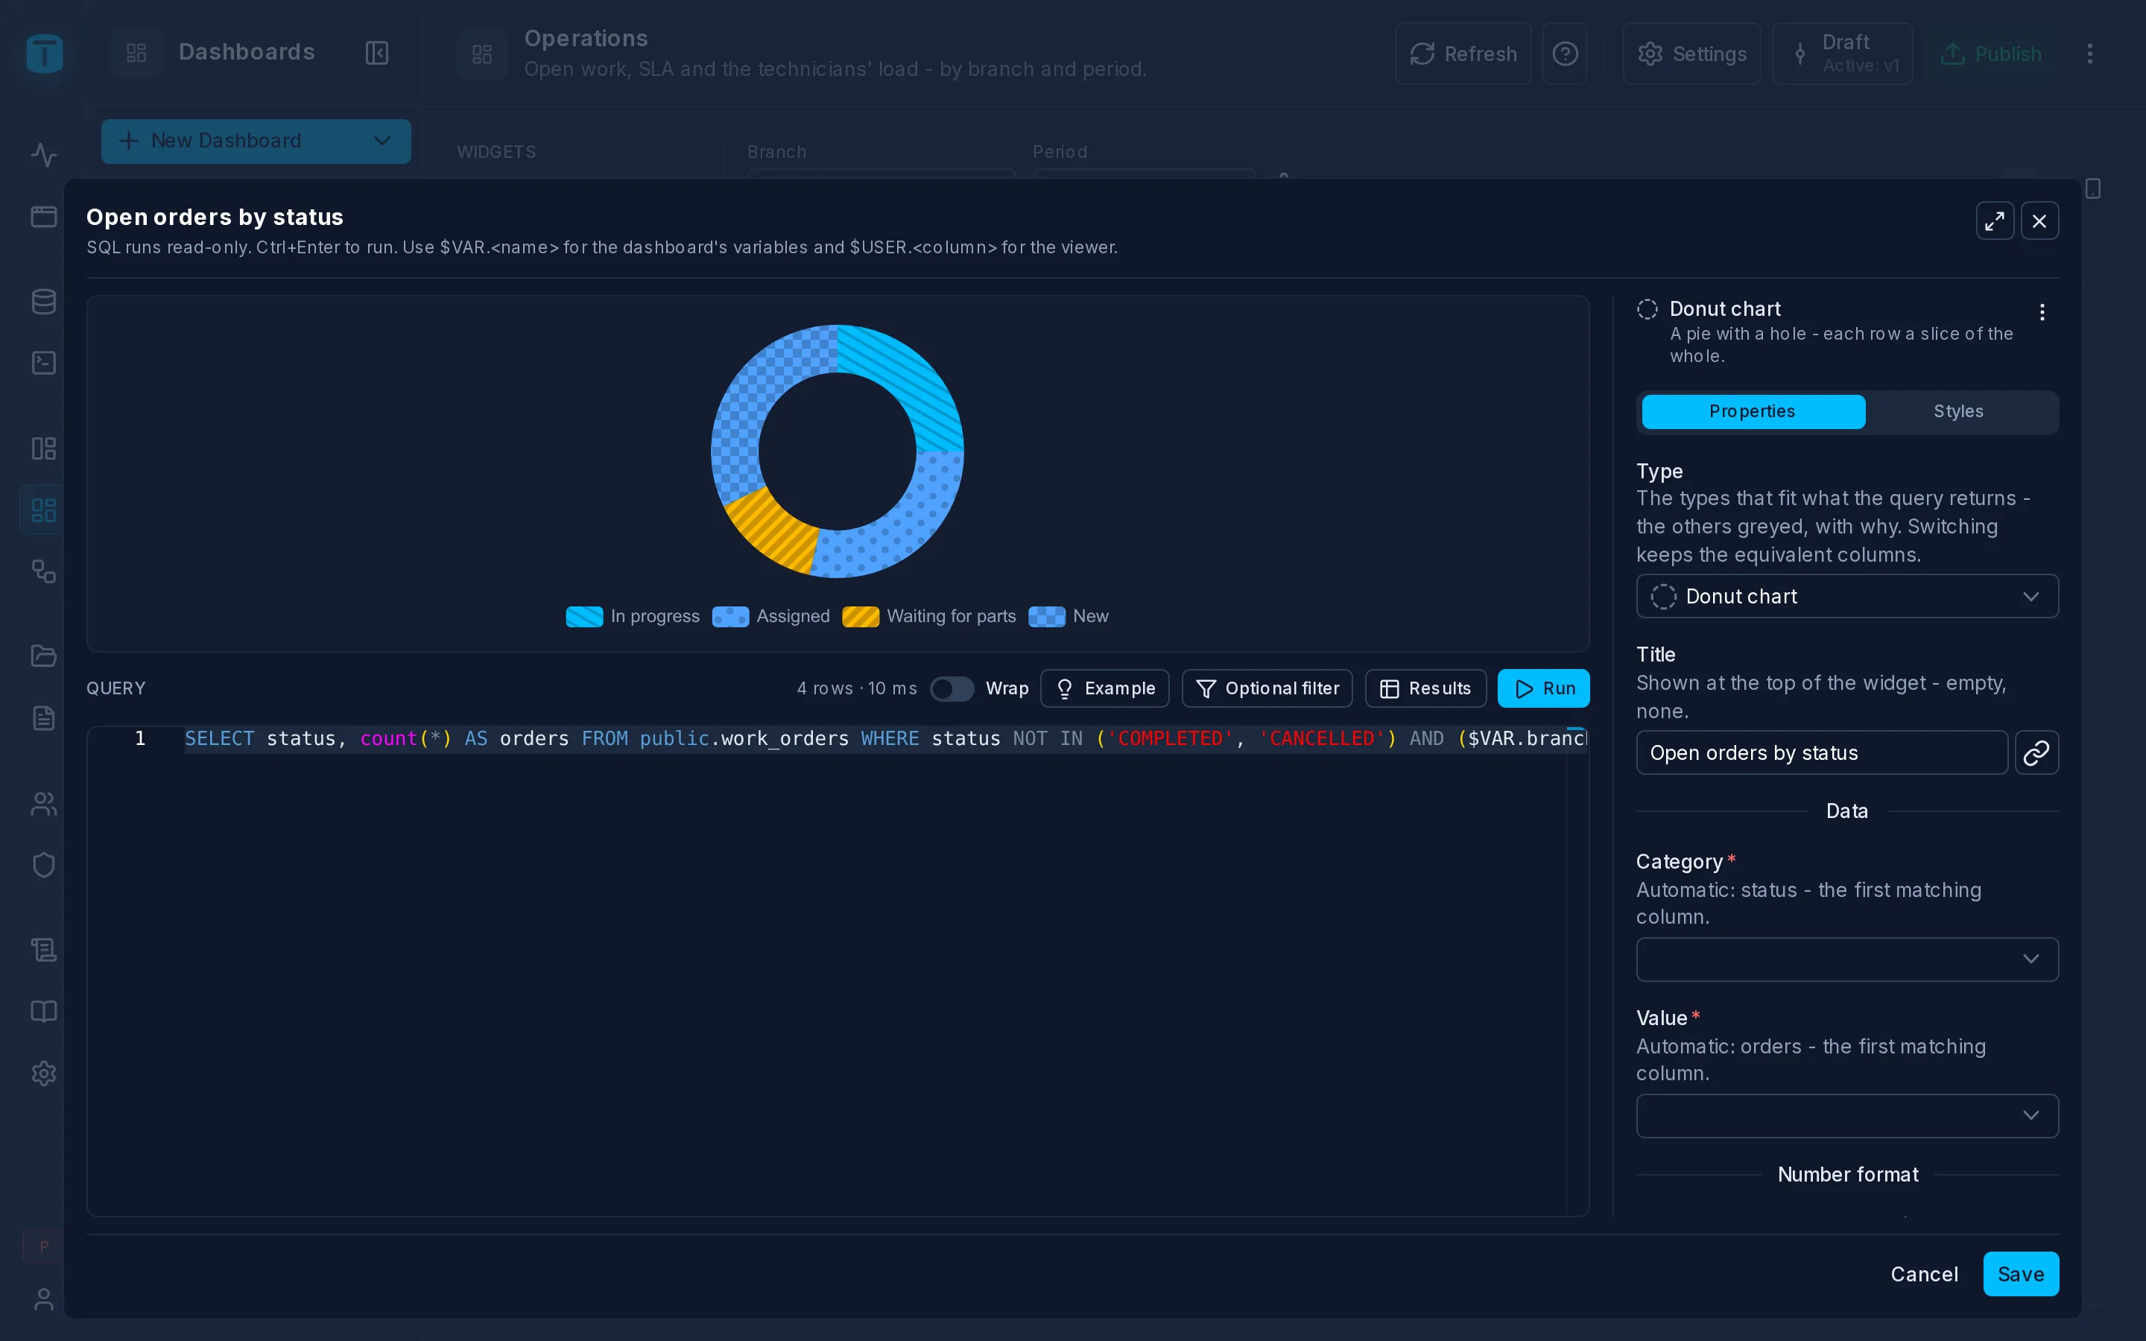Click the '4 rows · 10 ms' status text
This screenshot has height=1341, width=2146.
point(857,689)
